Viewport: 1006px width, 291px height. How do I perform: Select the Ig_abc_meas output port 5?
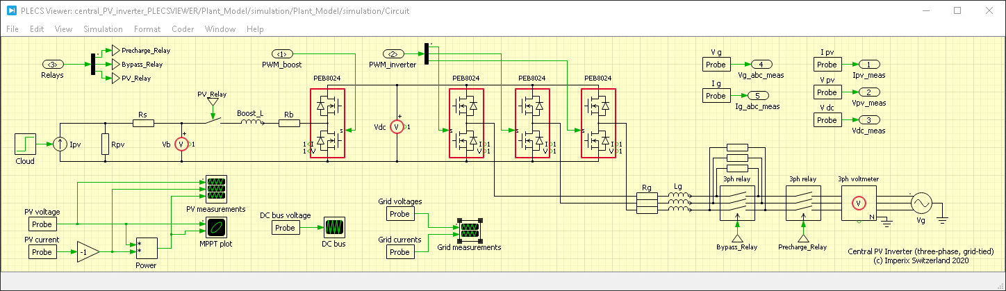click(x=757, y=95)
